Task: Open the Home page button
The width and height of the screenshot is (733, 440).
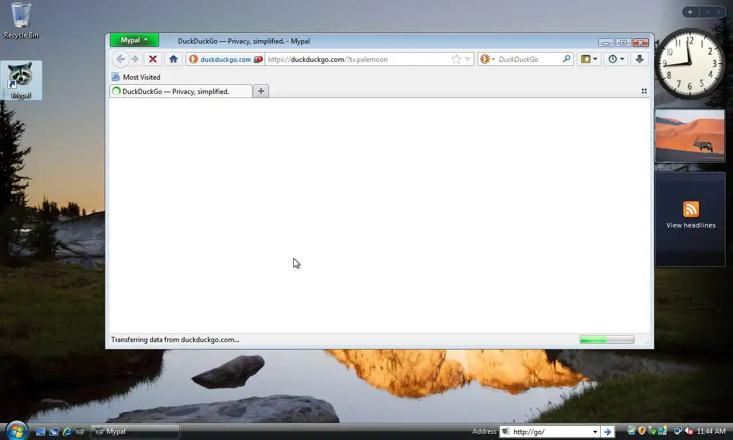Action: click(174, 59)
